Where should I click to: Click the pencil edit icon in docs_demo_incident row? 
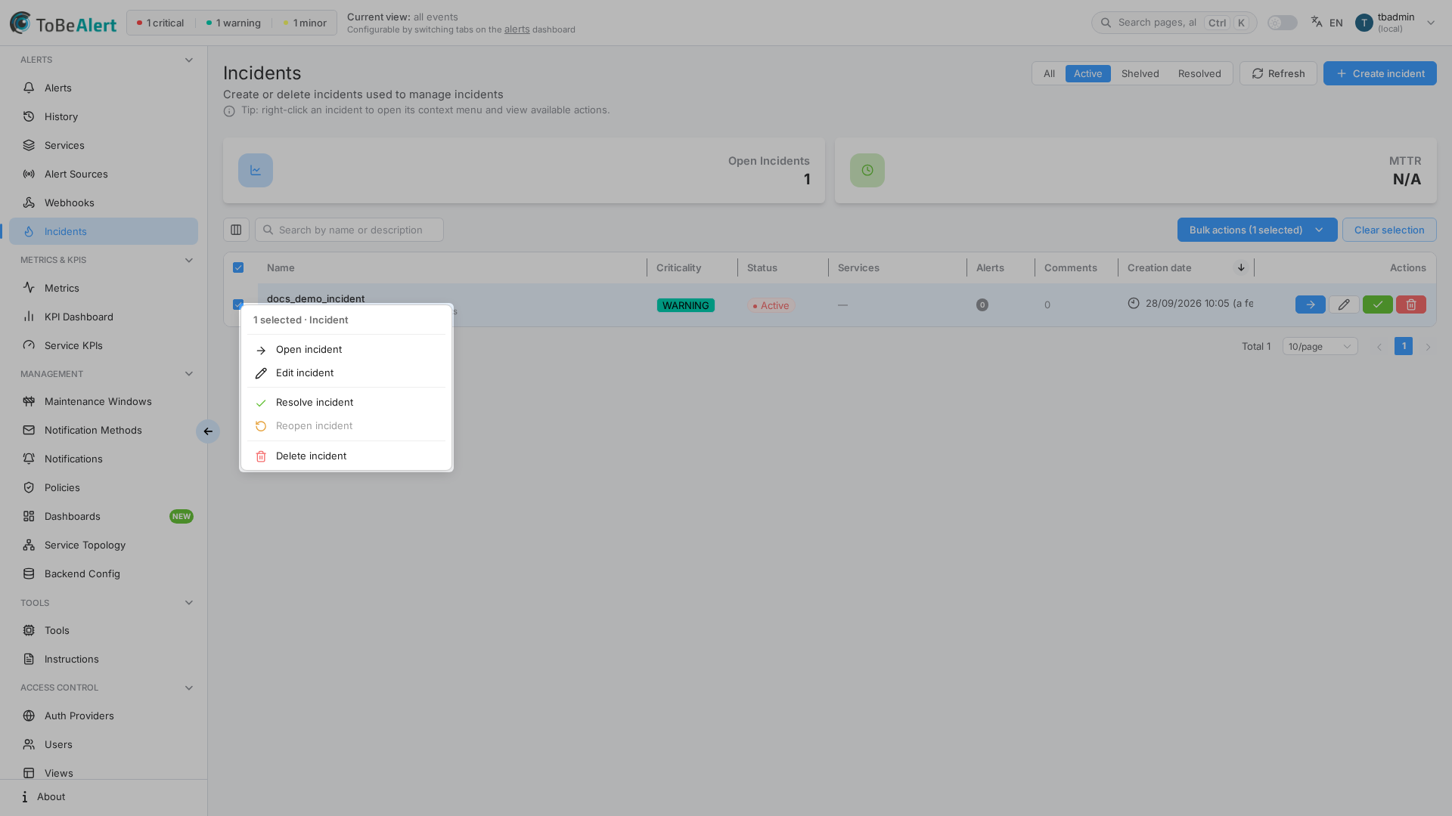1344,304
